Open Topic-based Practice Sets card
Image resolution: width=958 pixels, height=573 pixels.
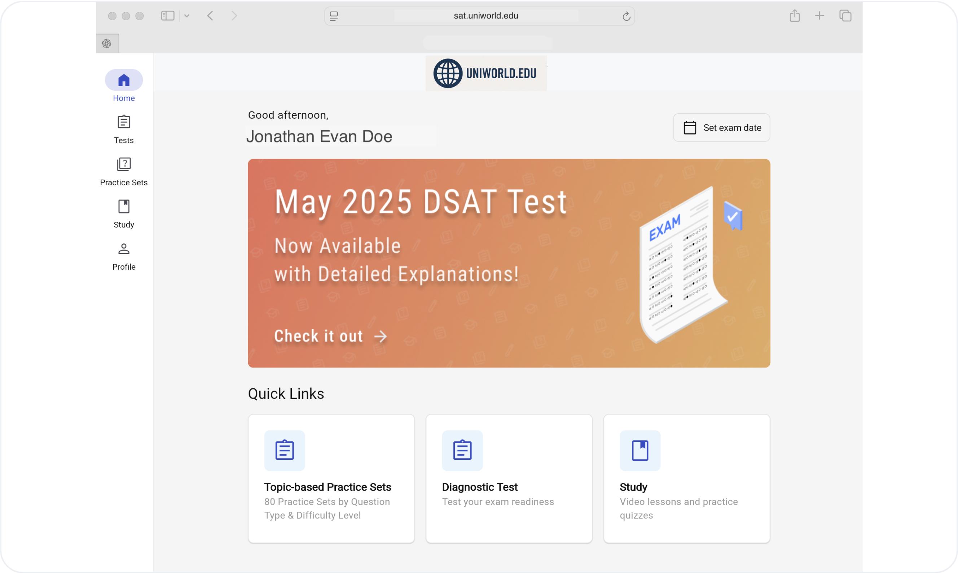point(331,479)
